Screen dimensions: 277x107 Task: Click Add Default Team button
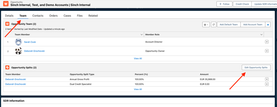229,25
